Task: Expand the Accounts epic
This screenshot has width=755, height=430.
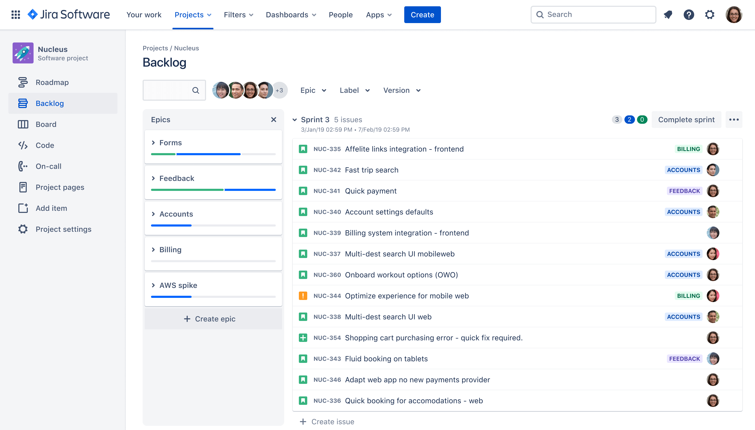Action: point(153,214)
